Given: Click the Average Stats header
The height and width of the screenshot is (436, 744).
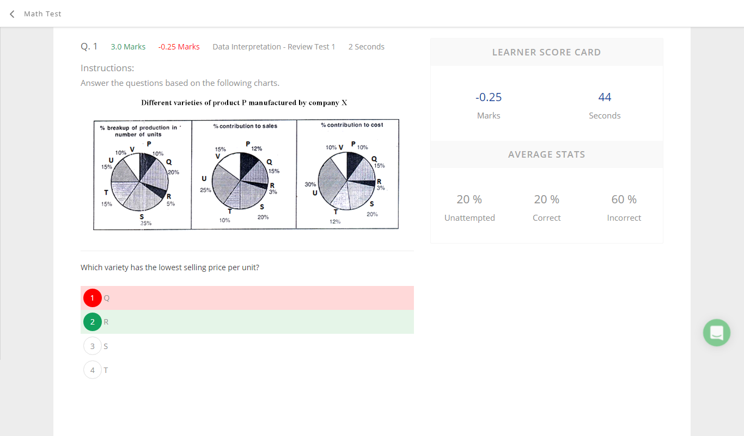Looking at the screenshot, I should 546,154.
